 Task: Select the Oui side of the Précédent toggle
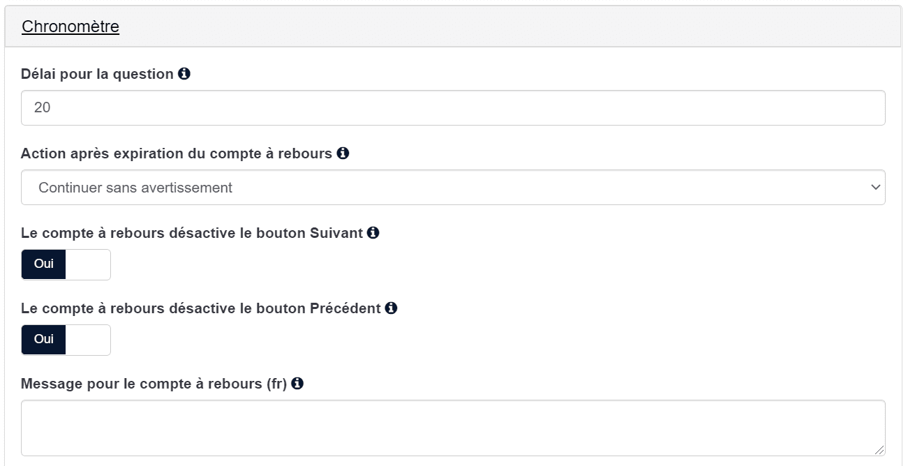point(43,340)
